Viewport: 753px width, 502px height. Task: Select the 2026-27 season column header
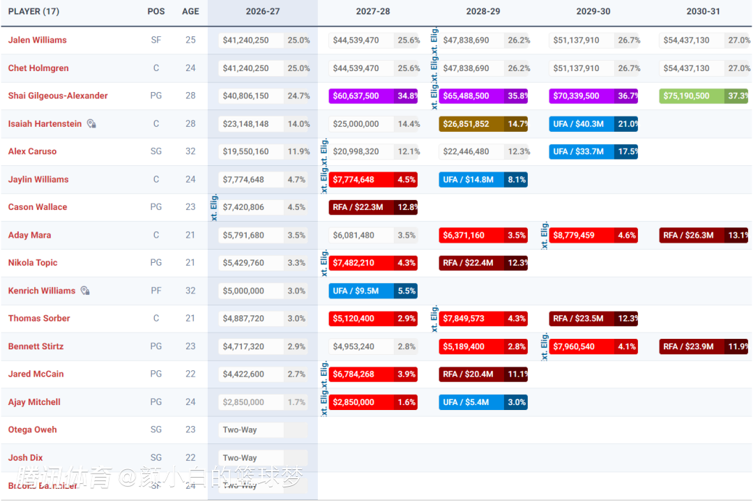pos(263,11)
